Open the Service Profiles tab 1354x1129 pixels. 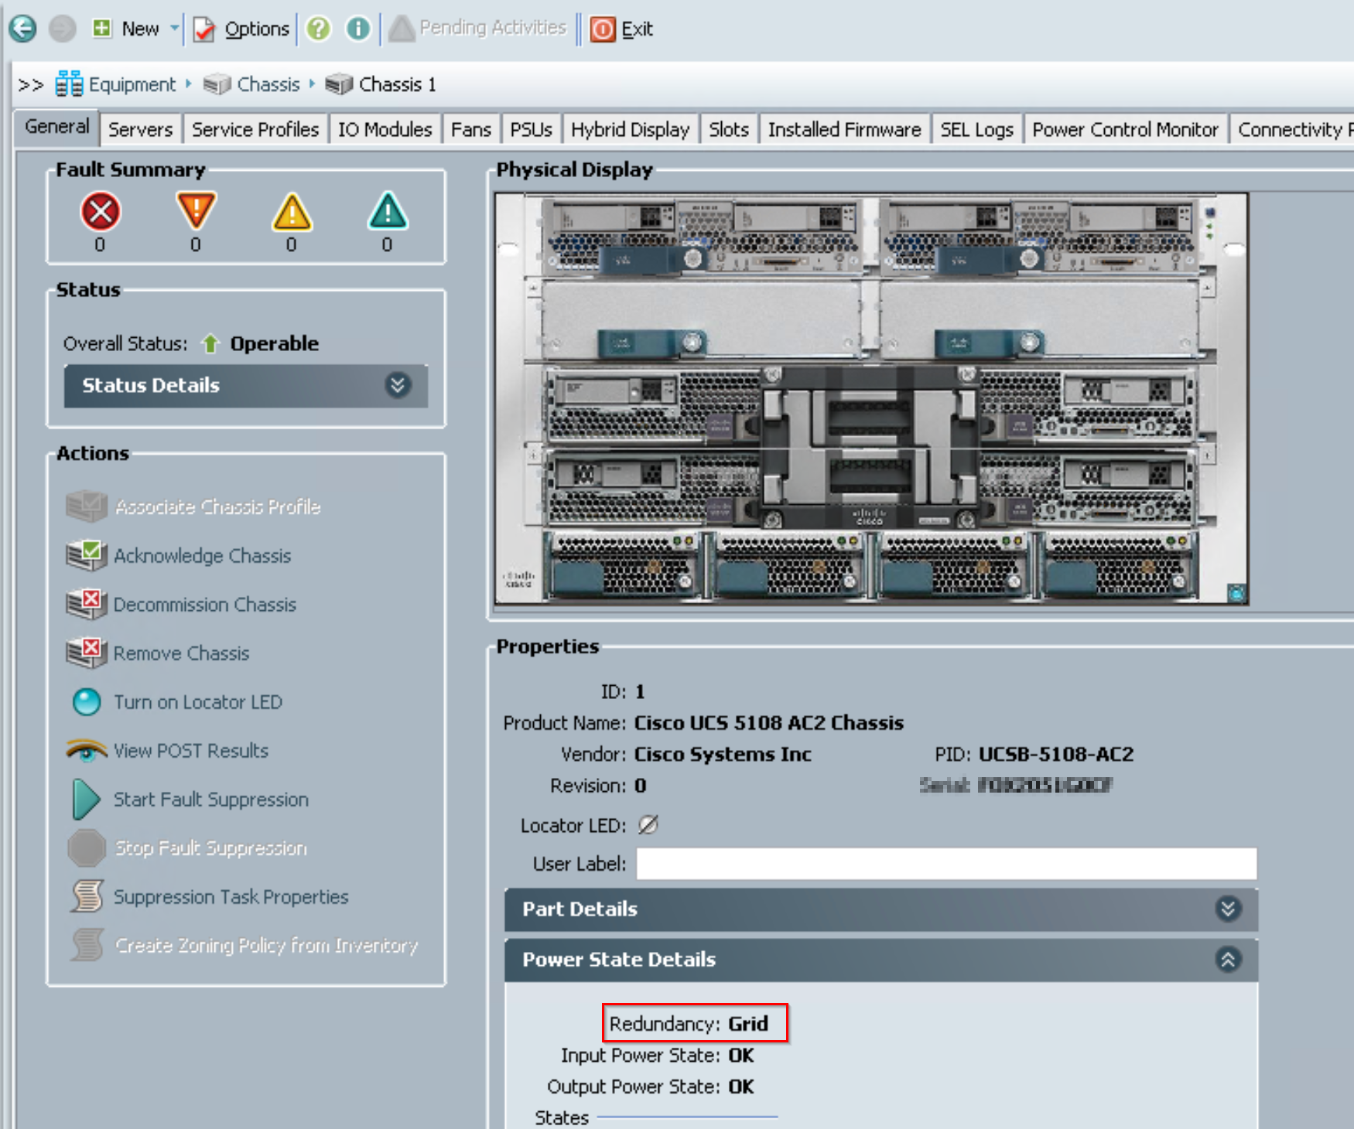[255, 129]
